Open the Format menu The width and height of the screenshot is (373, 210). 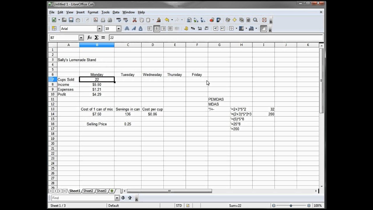point(93,12)
